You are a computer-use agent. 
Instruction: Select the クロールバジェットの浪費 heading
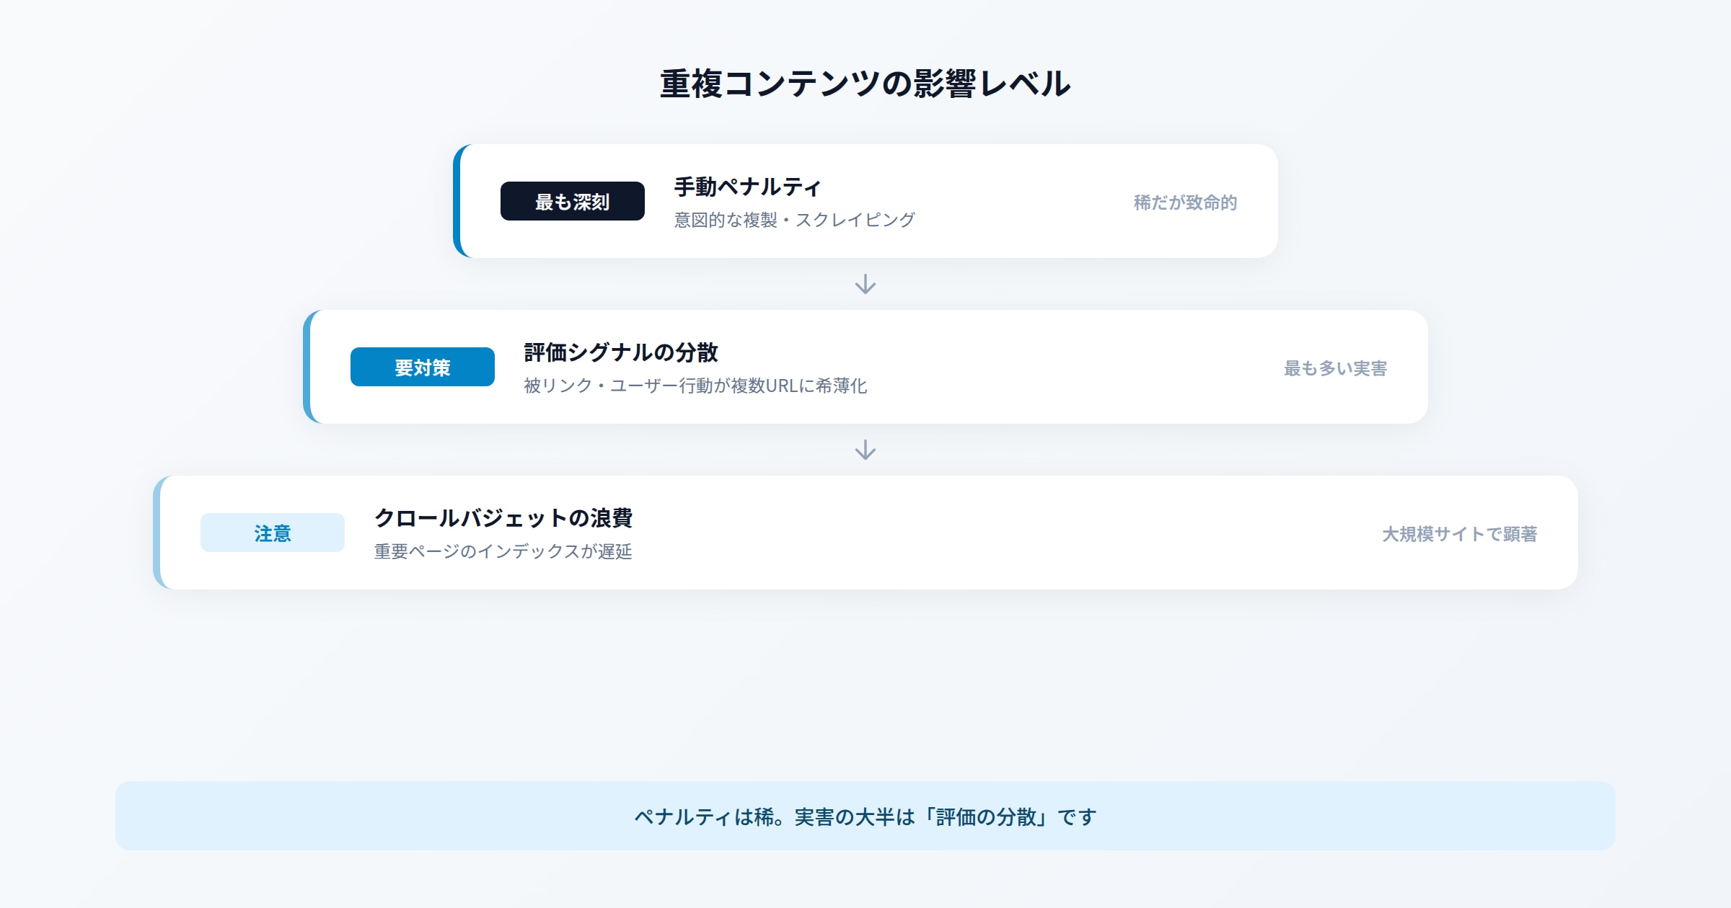click(x=503, y=518)
